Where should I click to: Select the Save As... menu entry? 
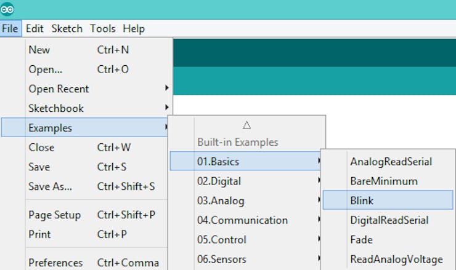[51, 186]
